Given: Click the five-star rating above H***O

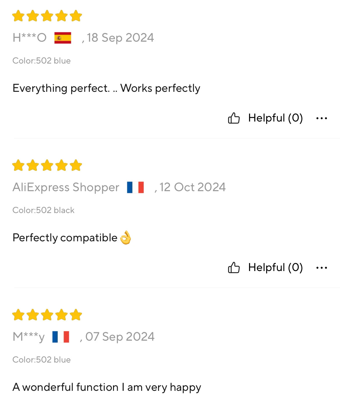Looking at the screenshot, I should click(x=47, y=16).
